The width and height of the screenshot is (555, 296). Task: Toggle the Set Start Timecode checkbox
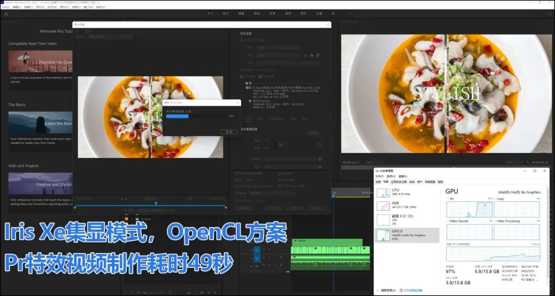click(x=236, y=186)
